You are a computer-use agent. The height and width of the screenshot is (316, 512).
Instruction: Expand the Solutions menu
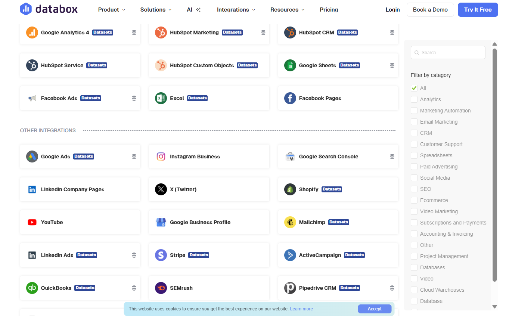[155, 9]
